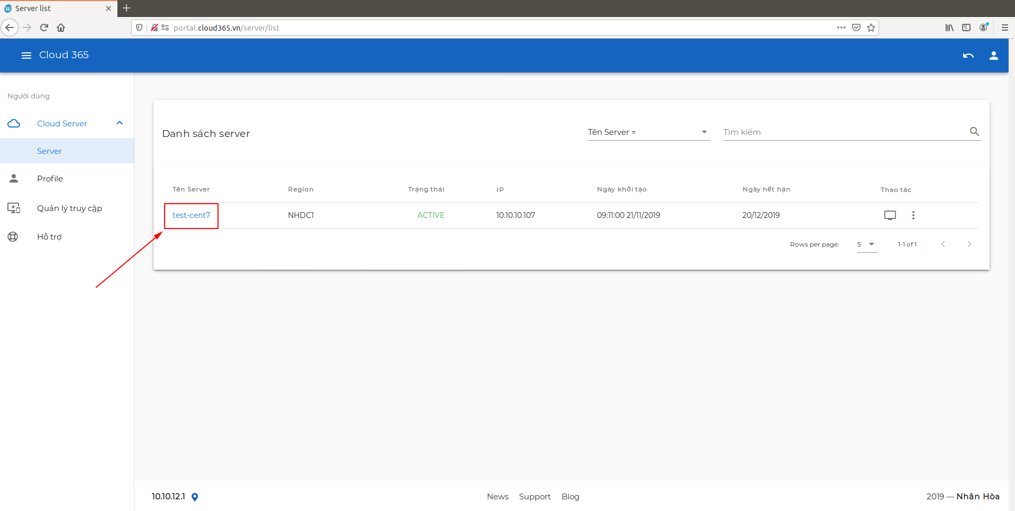Open the Firefox library icon

click(x=949, y=28)
